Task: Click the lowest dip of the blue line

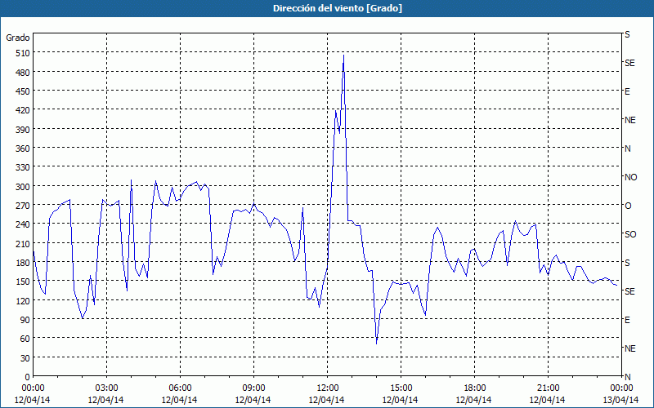Action: coord(376,343)
